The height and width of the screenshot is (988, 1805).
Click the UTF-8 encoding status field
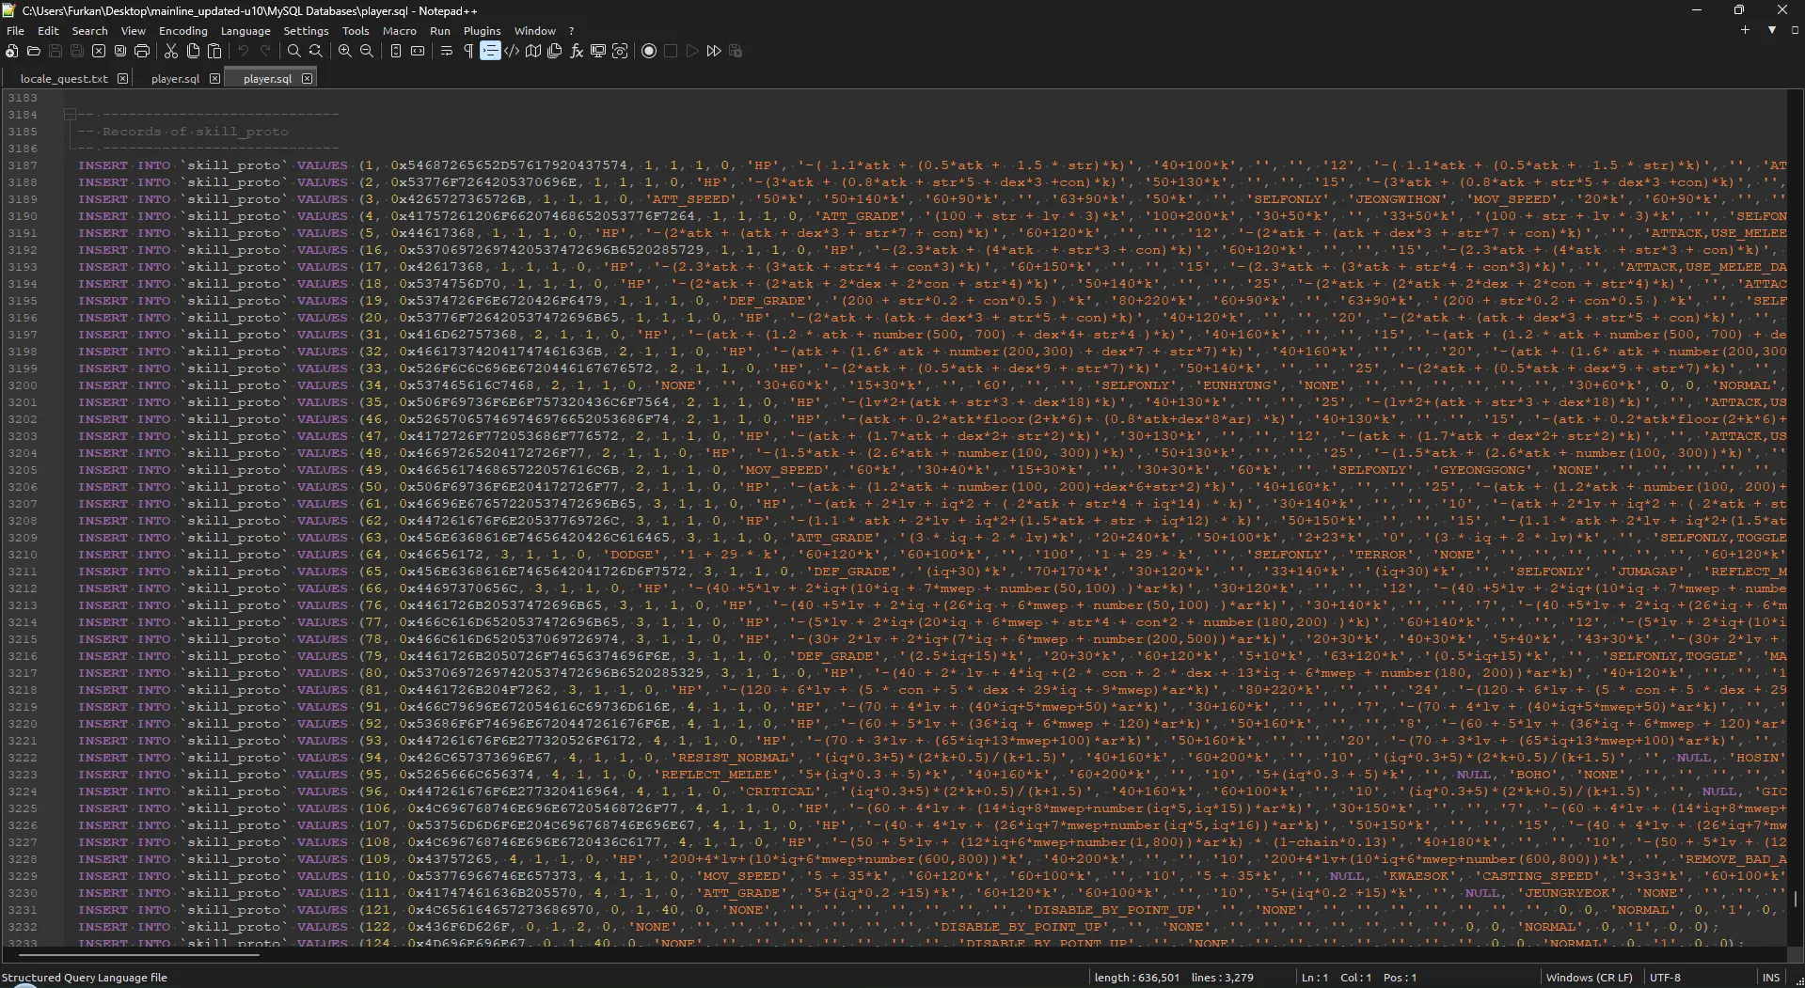[x=1665, y=978]
